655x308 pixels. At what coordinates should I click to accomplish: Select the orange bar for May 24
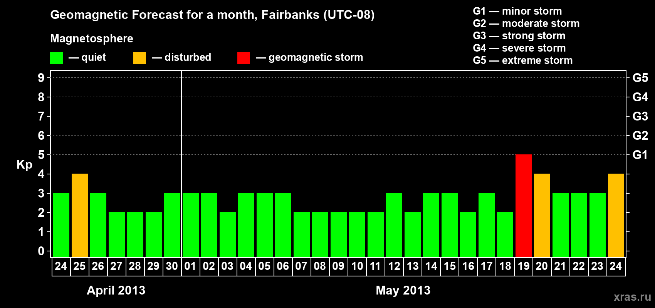tap(616, 216)
